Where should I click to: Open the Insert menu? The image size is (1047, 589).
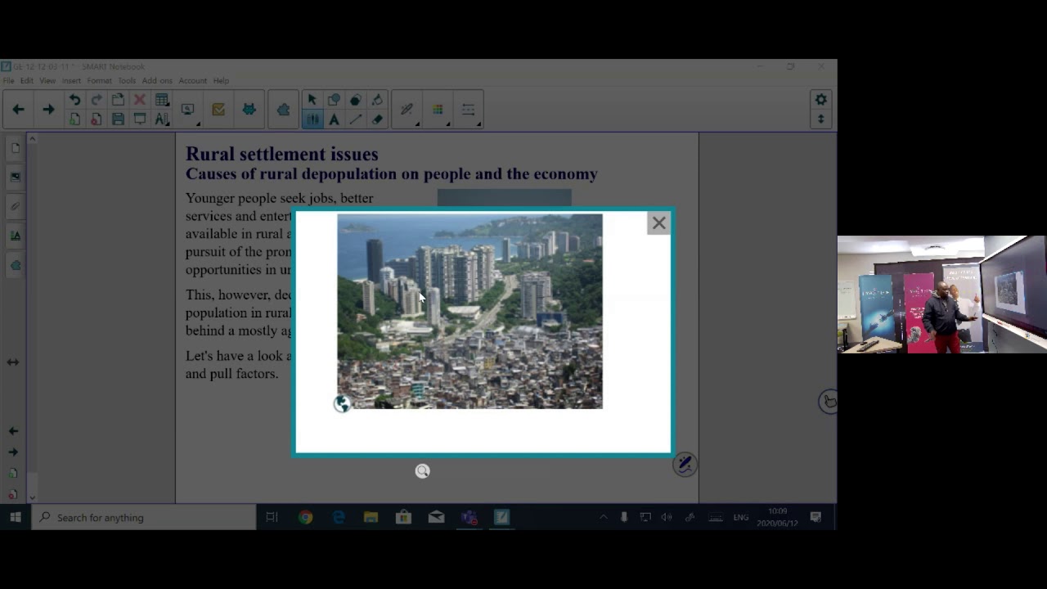tap(71, 81)
